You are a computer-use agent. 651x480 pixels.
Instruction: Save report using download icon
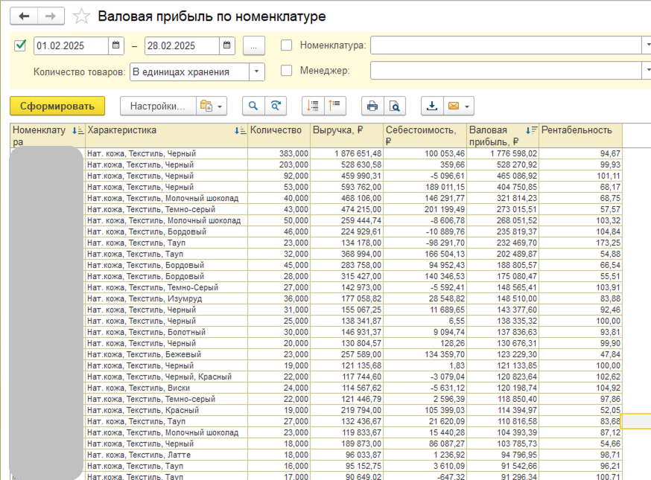click(432, 106)
